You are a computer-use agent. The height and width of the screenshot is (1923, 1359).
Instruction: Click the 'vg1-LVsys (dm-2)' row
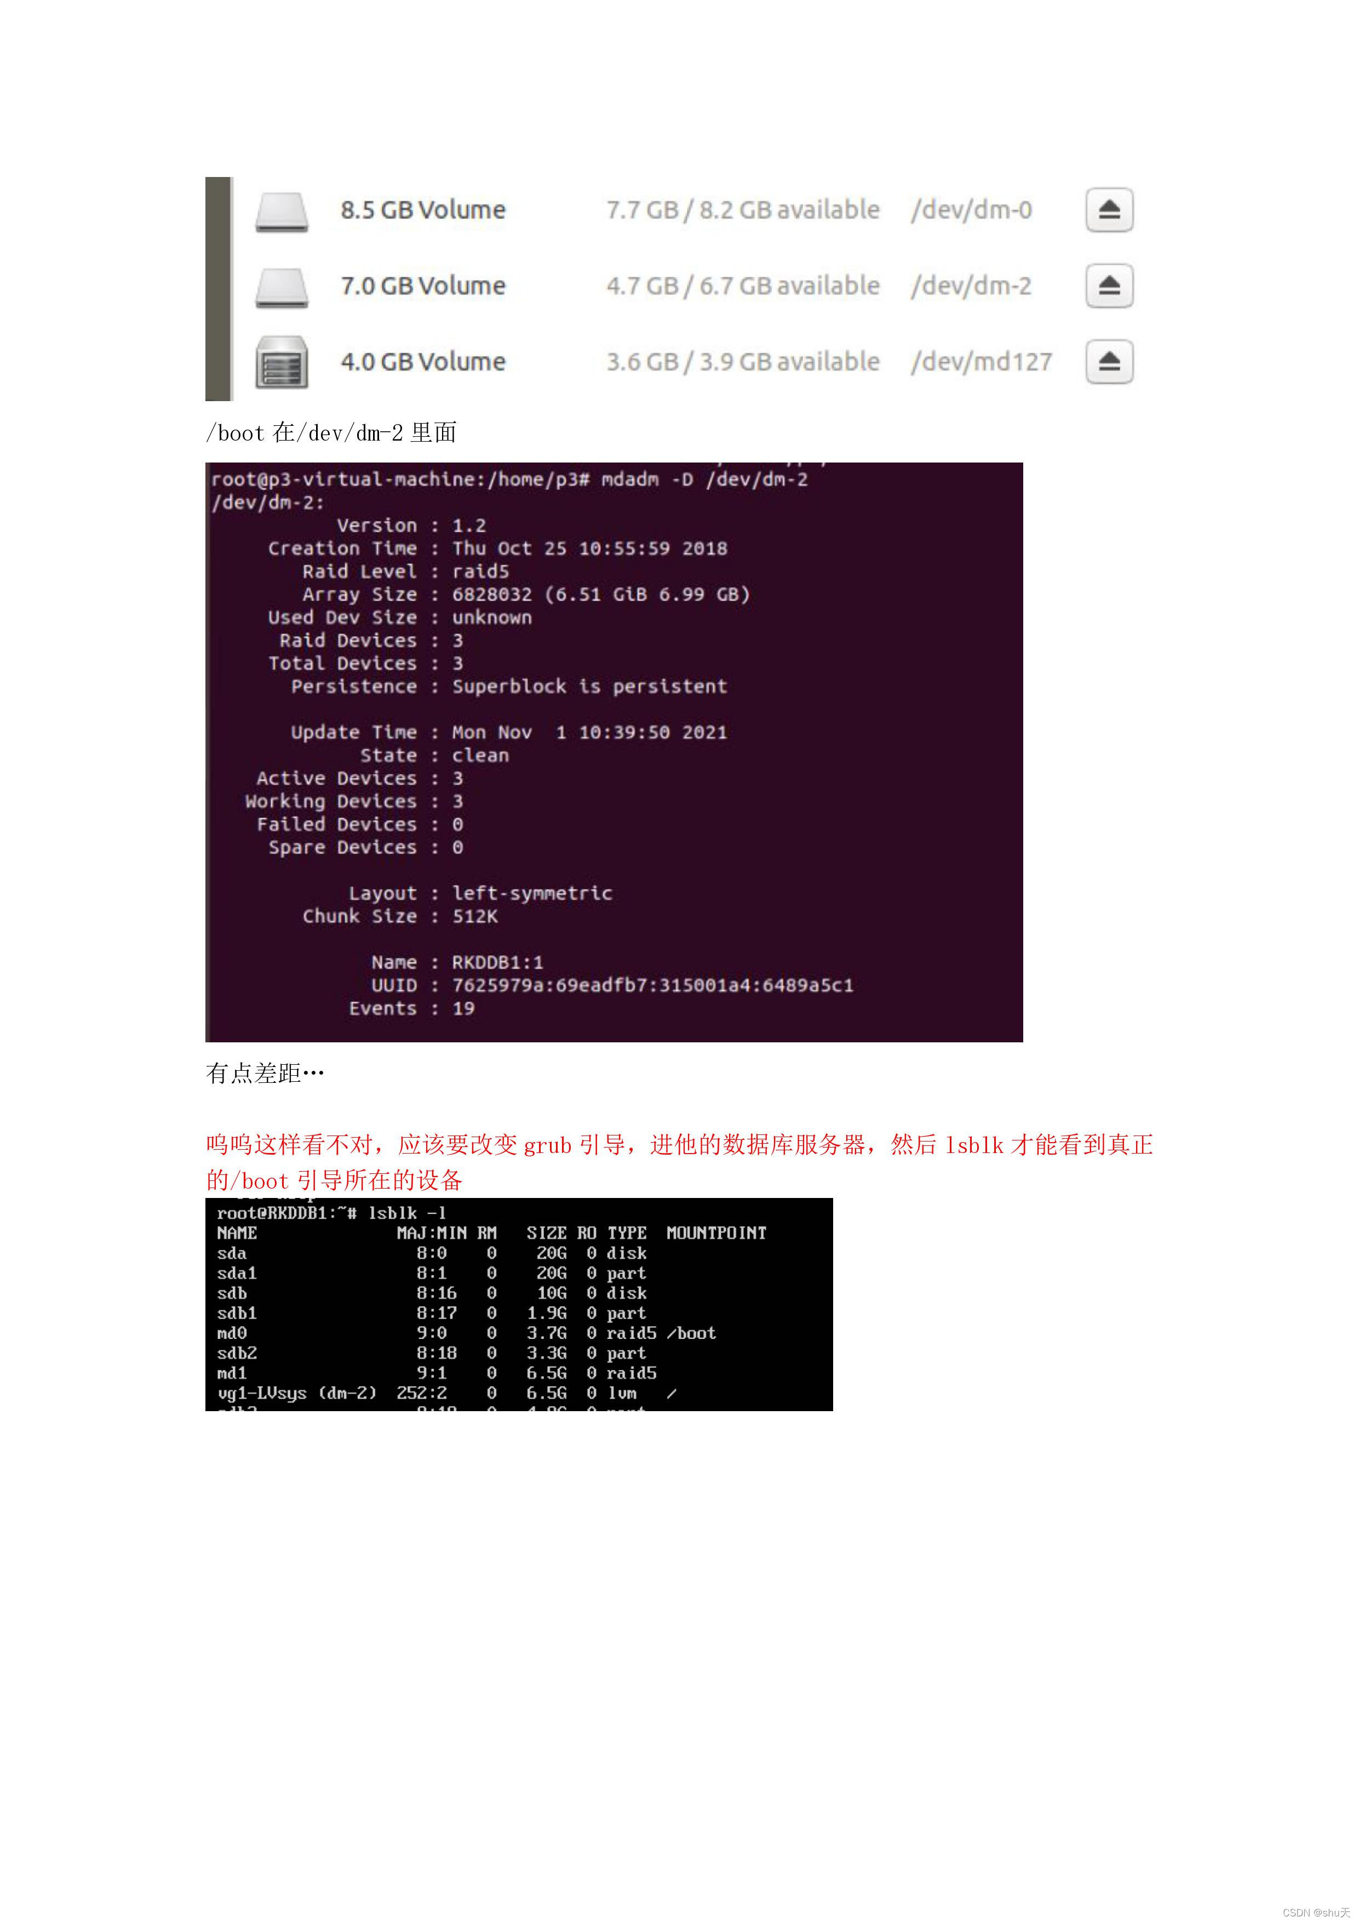[446, 1393]
